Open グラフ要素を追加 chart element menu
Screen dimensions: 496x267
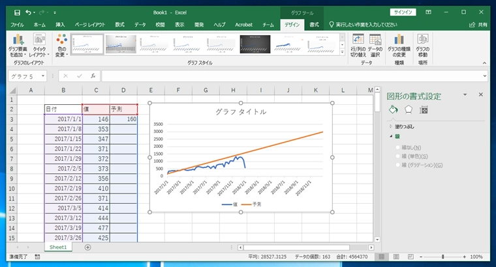(x=18, y=46)
